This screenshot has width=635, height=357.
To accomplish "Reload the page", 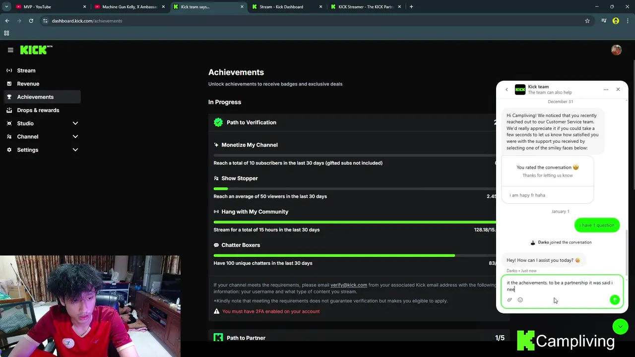I will pyautogui.click(x=31, y=21).
